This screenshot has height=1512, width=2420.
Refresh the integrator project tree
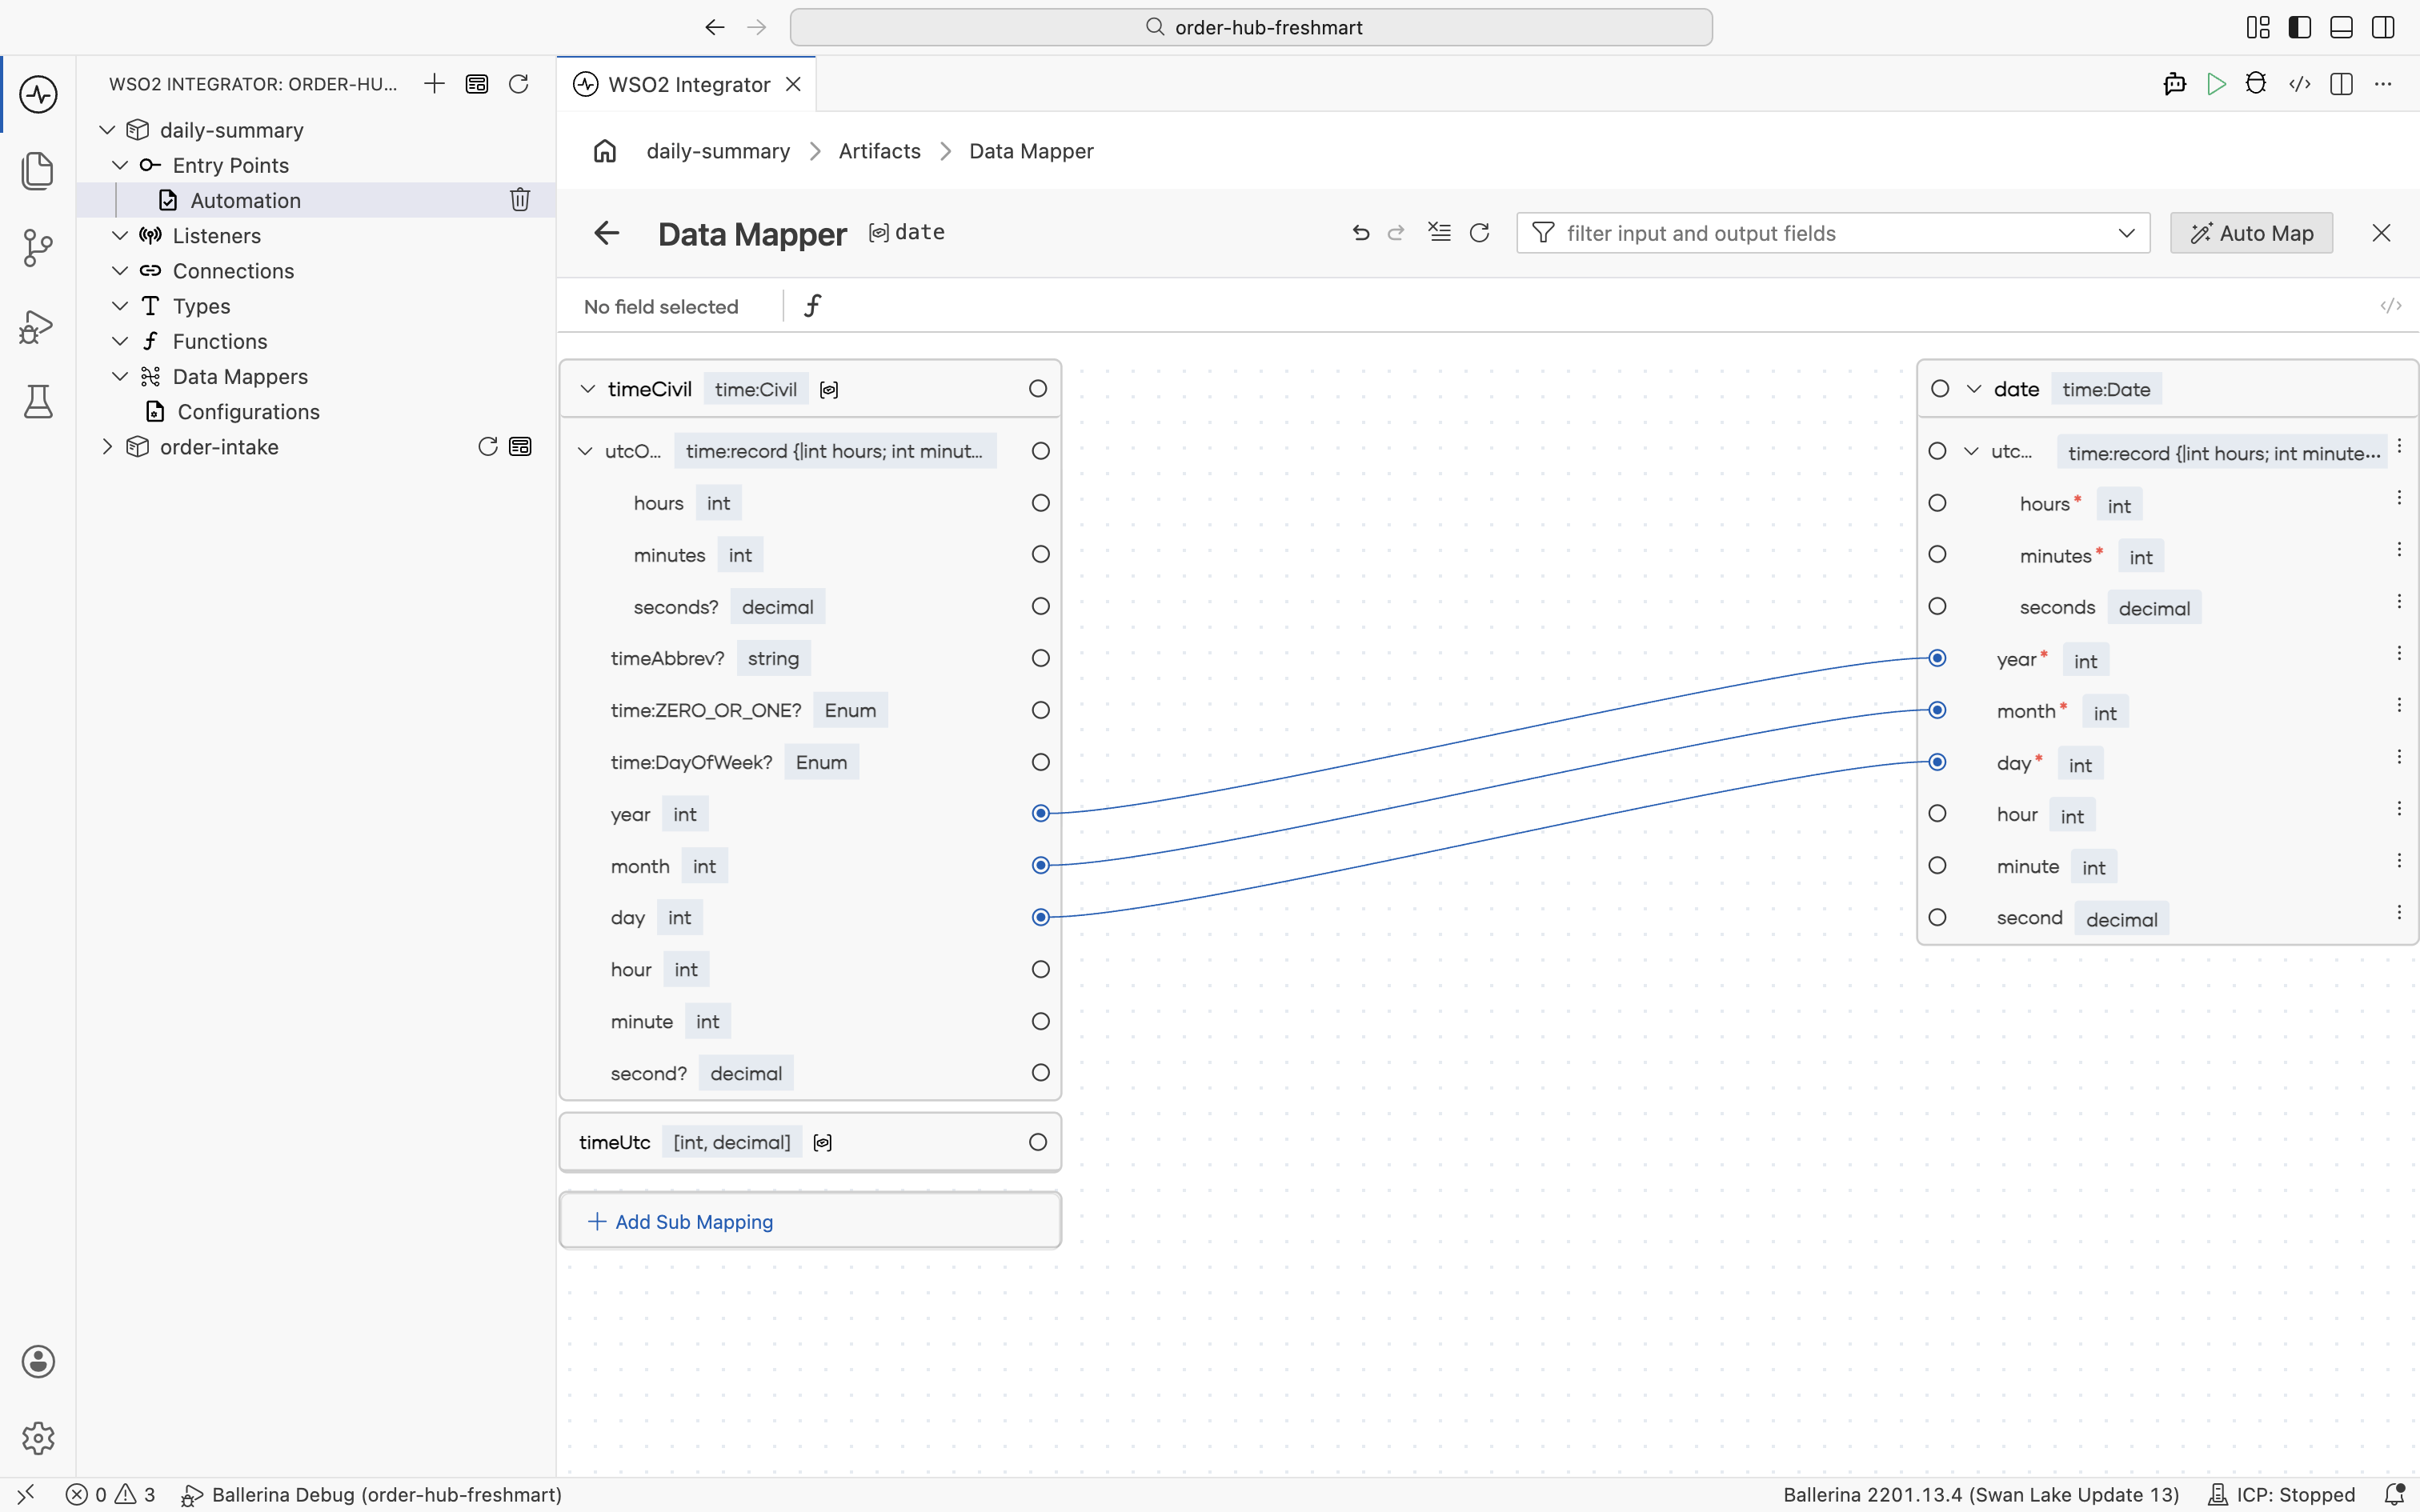point(518,84)
